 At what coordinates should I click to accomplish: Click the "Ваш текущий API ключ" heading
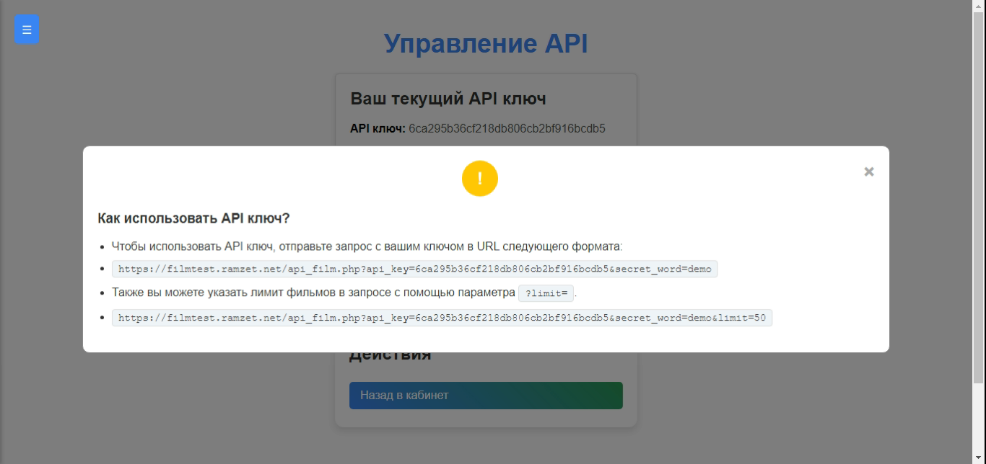tap(448, 99)
